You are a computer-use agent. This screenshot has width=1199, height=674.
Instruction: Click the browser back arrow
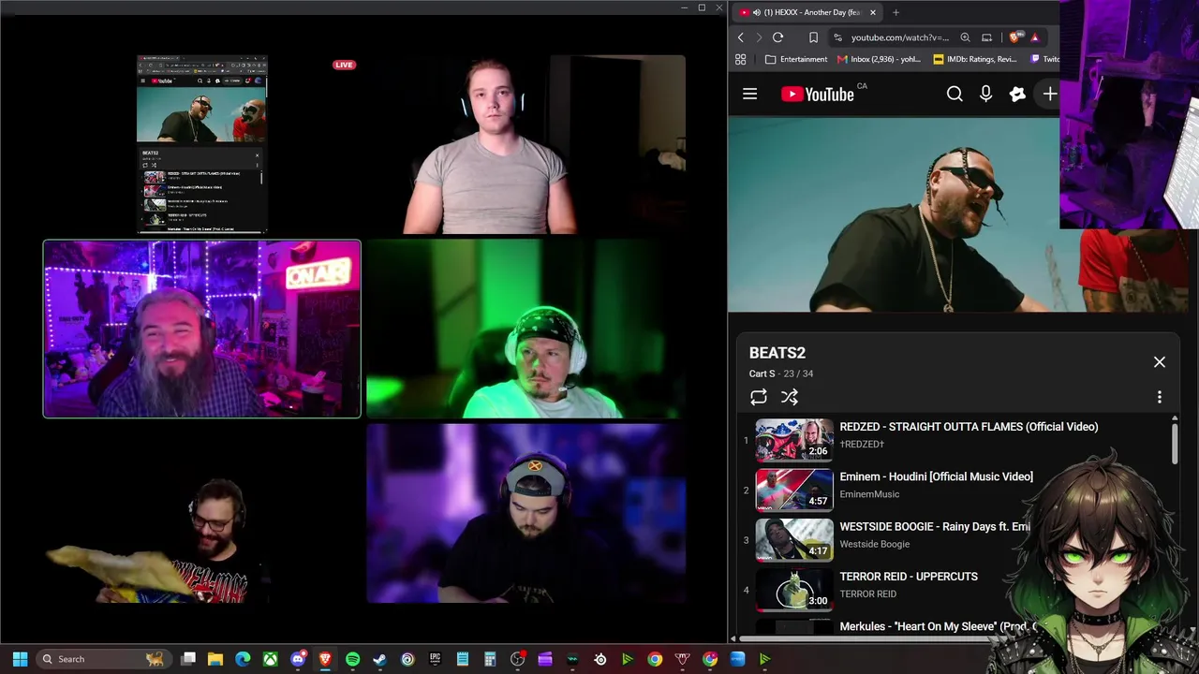[x=741, y=37]
